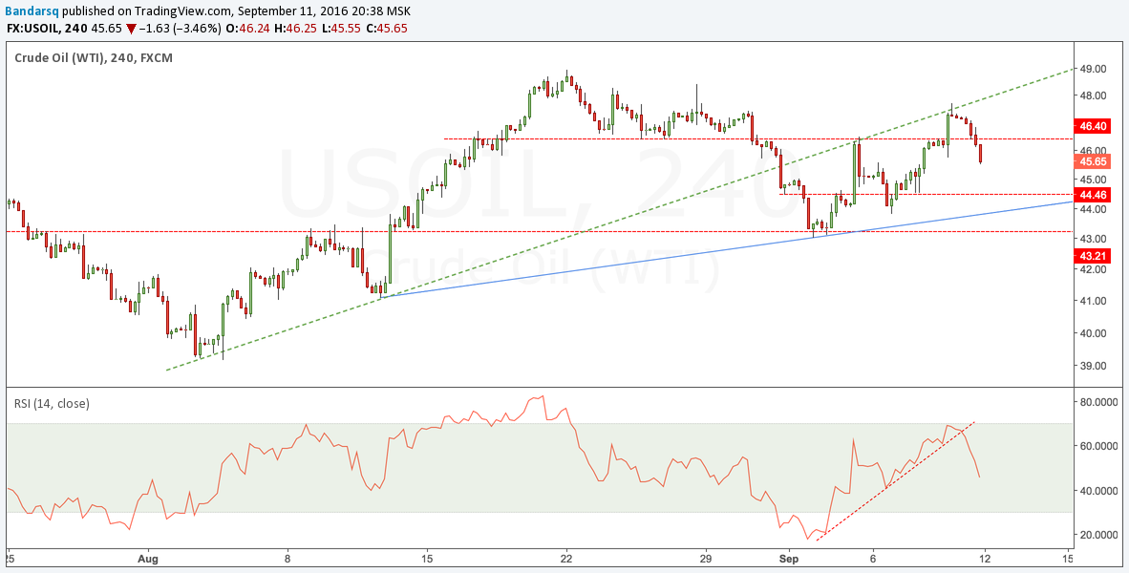Click the Aug date marker on time axis

(147, 559)
